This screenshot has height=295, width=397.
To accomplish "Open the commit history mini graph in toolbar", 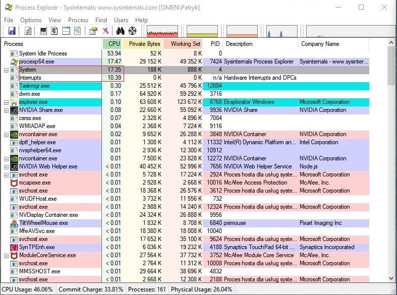I will coord(202,31).
